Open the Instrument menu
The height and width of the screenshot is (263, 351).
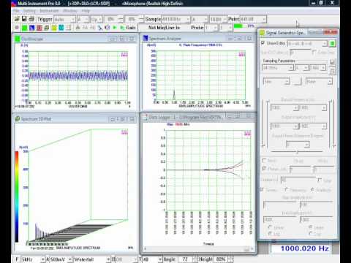coord(49,11)
